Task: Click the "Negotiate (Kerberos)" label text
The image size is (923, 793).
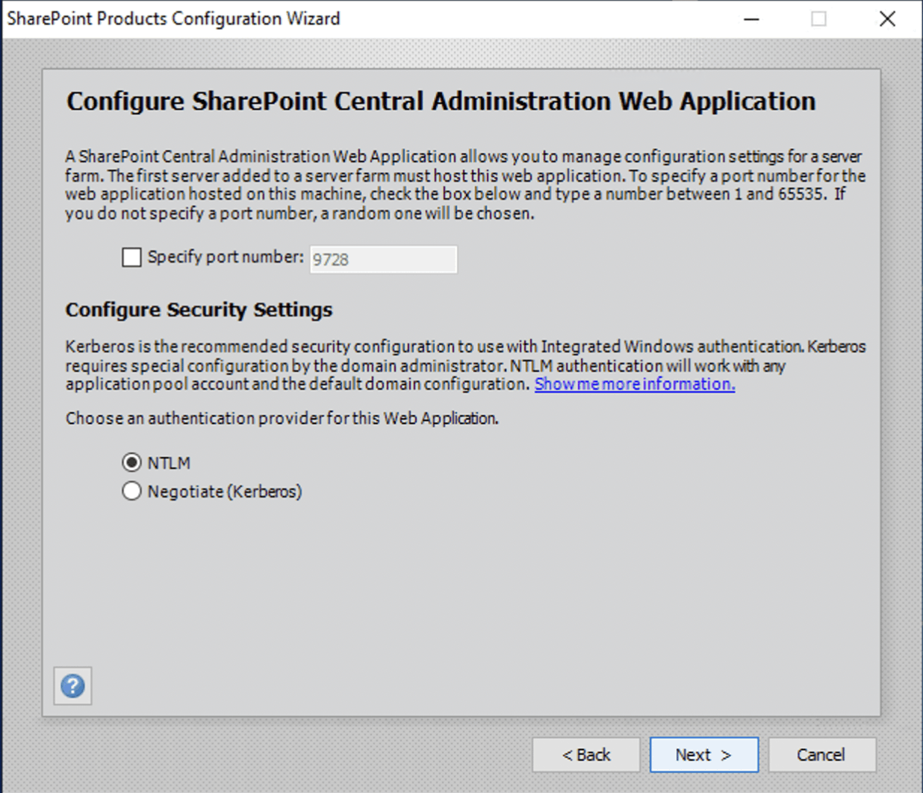Action: (x=224, y=491)
